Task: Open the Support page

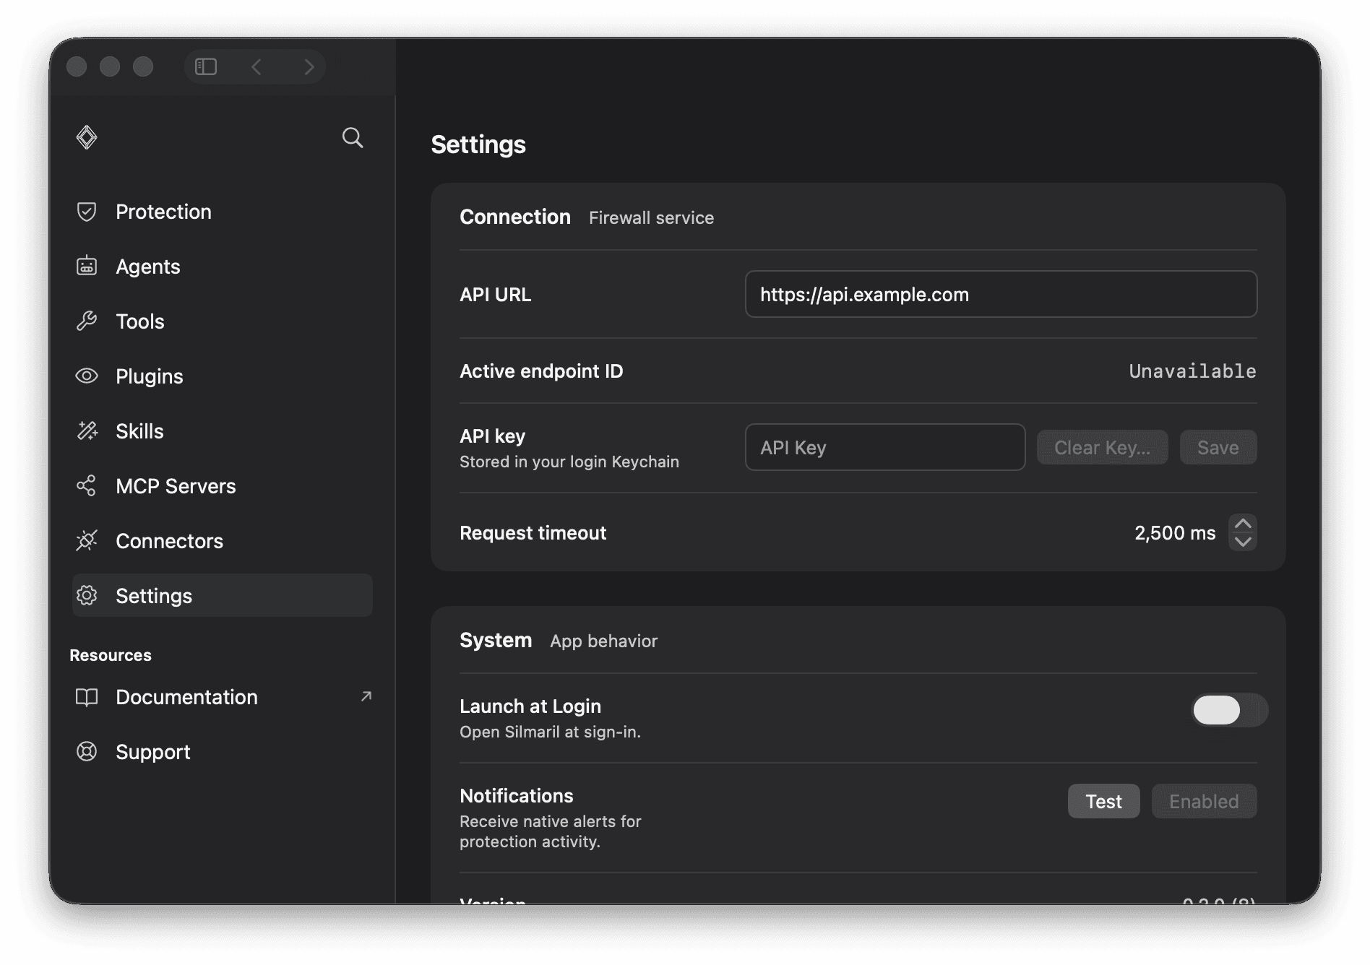Action: click(223, 752)
